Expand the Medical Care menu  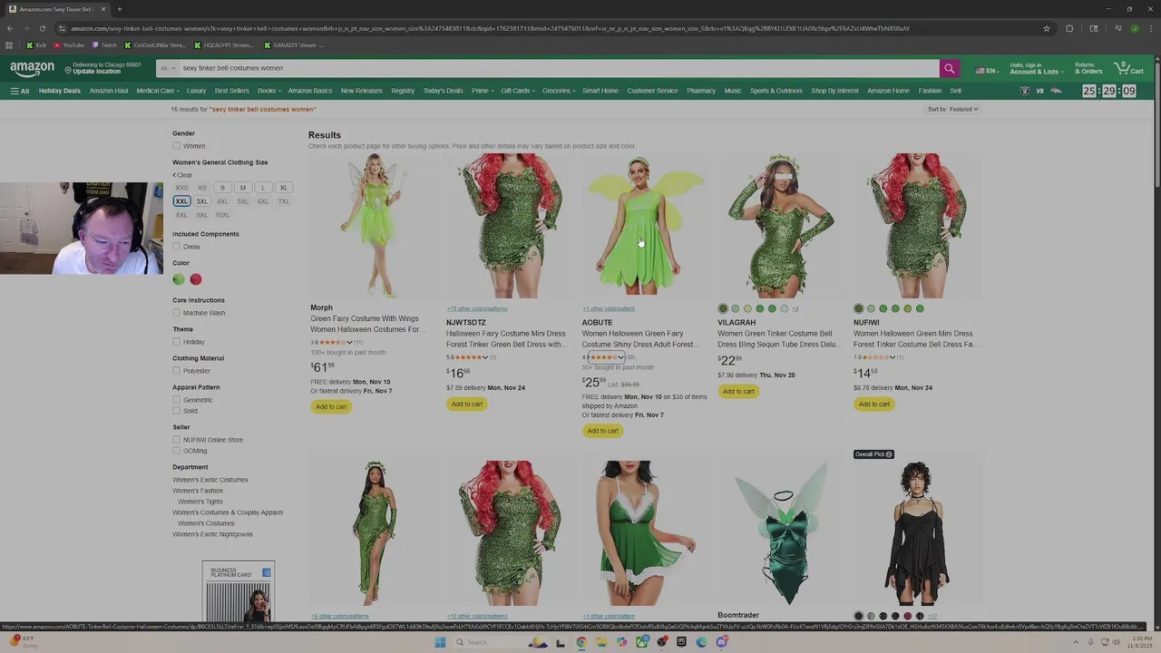[x=157, y=91]
